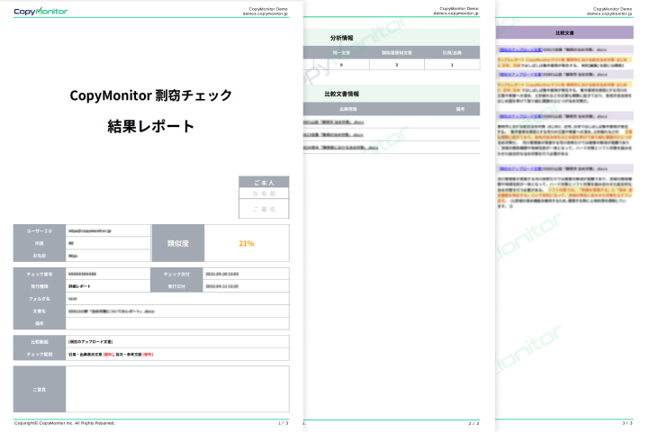Click the '同一文章' column header
This screenshot has height=433, width=649.
point(341,52)
